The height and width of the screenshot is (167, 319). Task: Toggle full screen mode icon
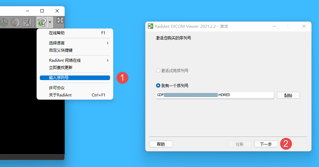pos(60,20)
